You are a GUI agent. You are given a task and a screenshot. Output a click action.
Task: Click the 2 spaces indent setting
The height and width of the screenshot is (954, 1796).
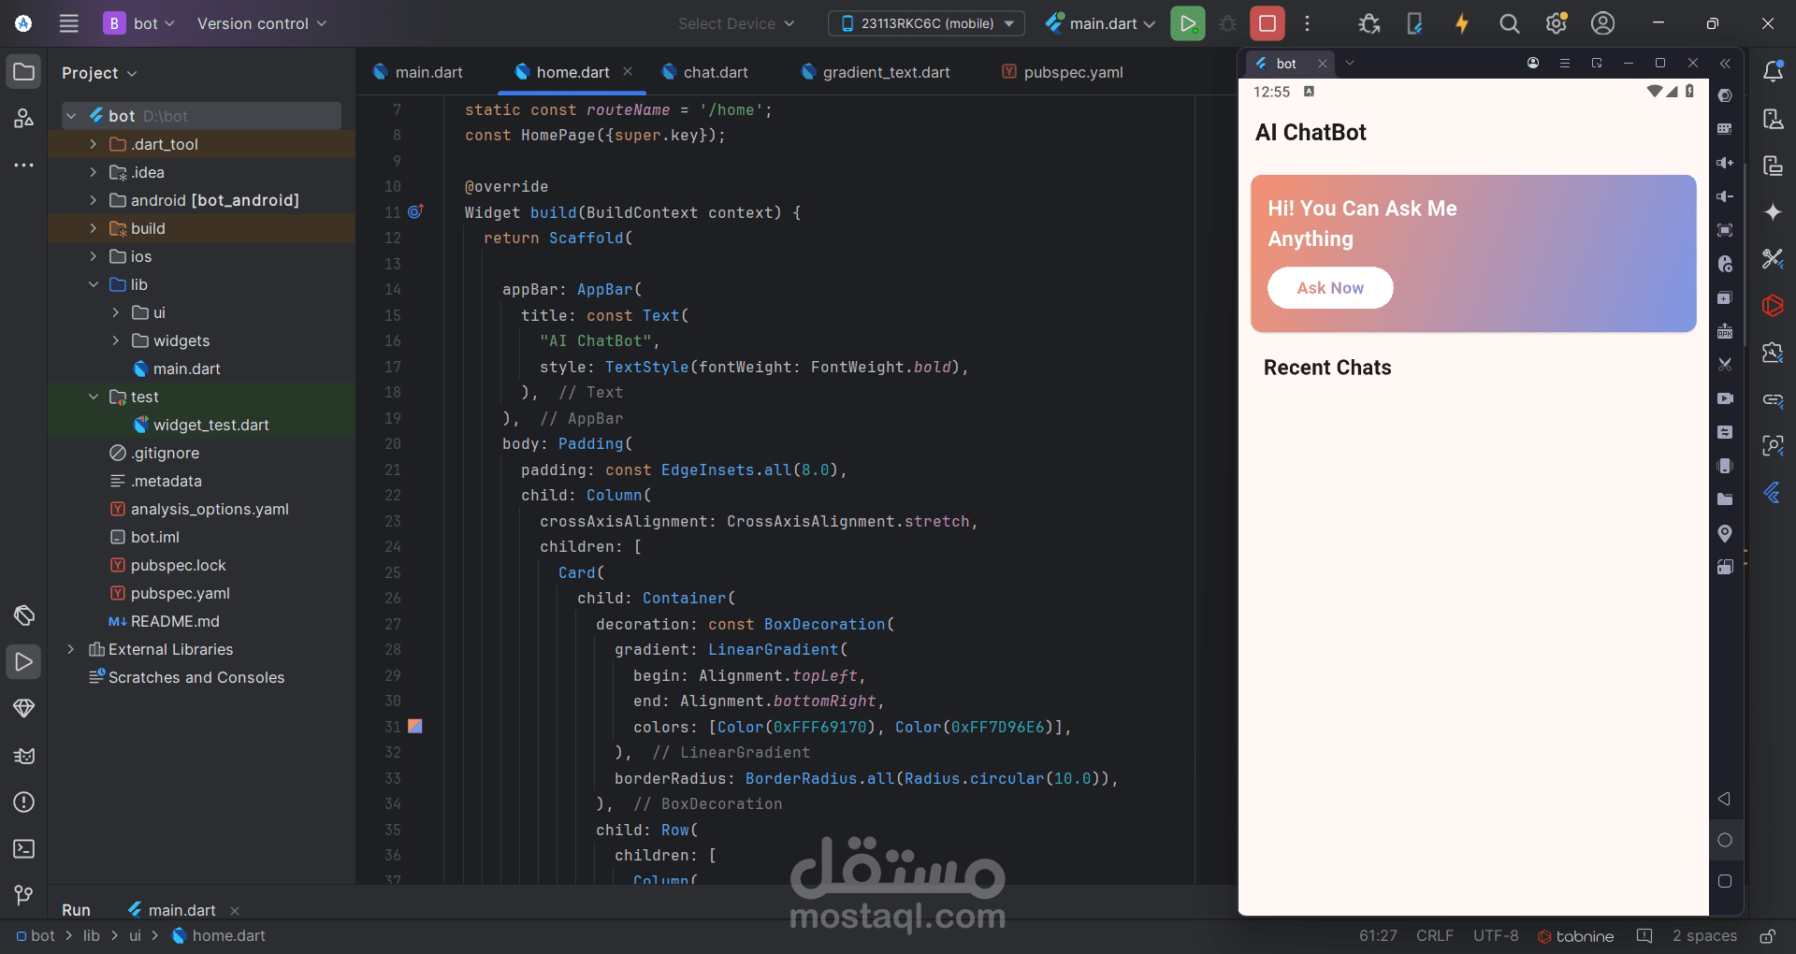click(x=1704, y=935)
